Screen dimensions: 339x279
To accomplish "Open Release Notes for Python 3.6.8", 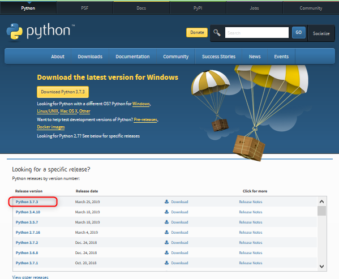I will [251, 252].
